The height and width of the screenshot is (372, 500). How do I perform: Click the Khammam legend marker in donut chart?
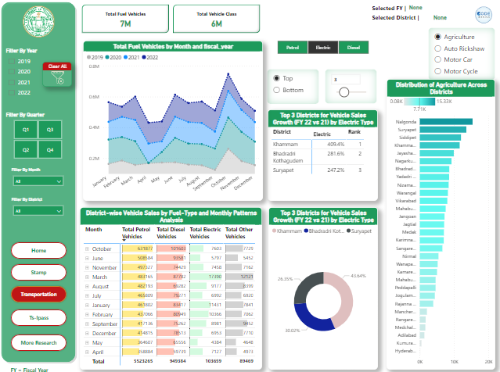click(274, 231)
